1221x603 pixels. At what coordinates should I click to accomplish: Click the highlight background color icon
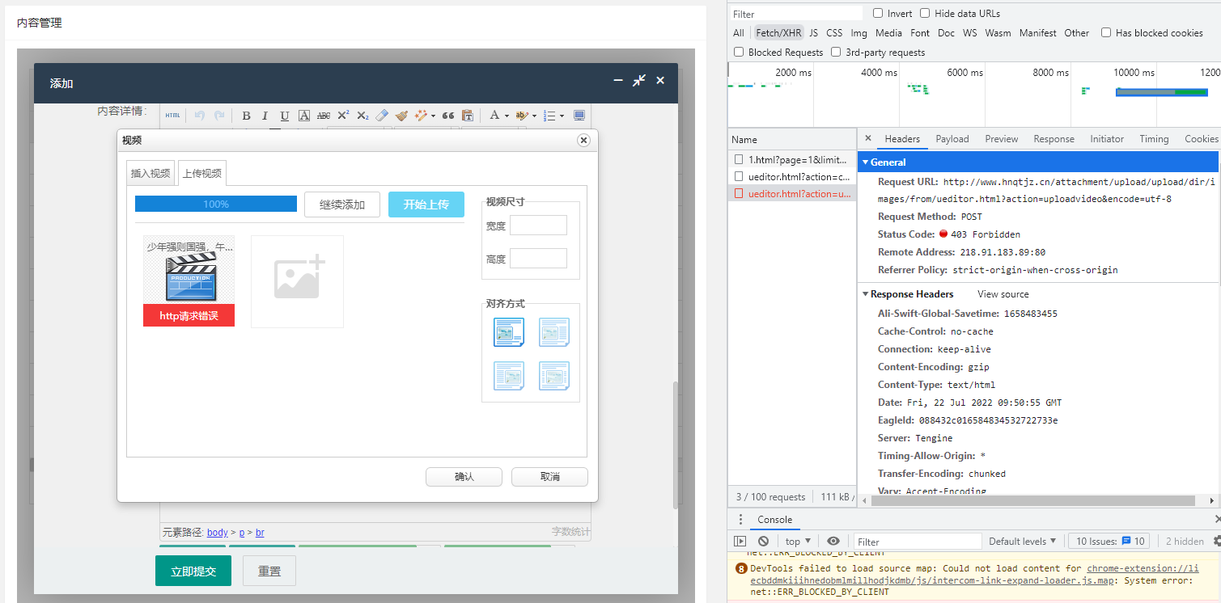522,116
